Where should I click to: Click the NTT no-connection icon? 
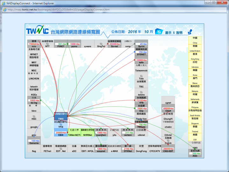(x=47, y=44)
